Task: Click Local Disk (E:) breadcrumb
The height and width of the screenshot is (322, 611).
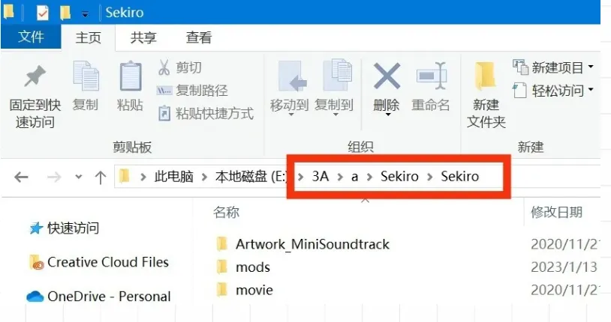Action: pyautogui.click(x=251, y=177)
